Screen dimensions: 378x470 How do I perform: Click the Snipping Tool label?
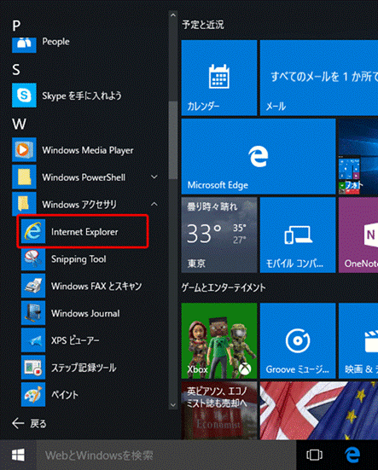tap(79, 259)
